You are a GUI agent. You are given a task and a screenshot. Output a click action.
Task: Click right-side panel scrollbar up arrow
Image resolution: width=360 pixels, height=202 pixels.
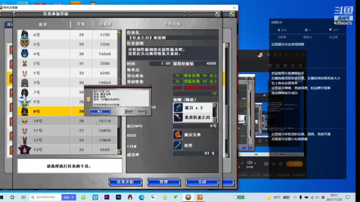coord(227,45)
